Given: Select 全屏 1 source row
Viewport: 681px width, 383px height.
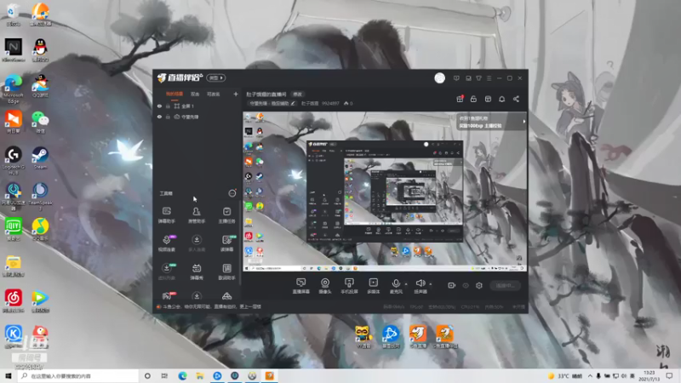Looking at the screenshot, I should click(197, 106).
